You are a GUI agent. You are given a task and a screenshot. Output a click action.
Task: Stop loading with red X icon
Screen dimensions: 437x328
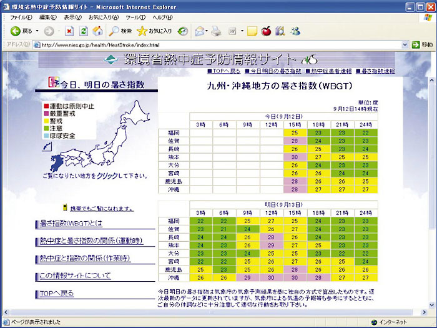[69, 31]
